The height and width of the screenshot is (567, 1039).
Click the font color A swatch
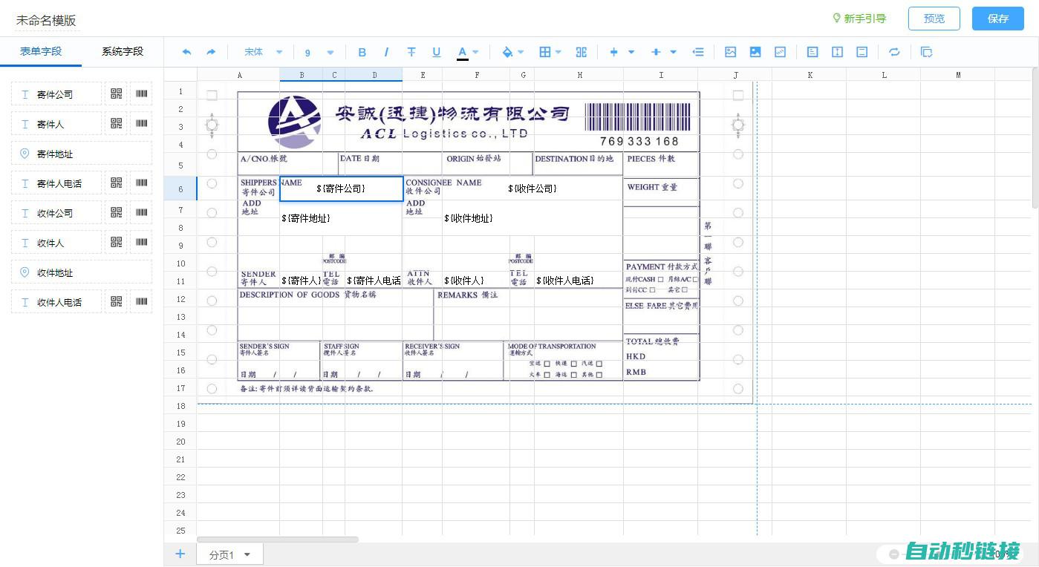(x=462, y=52)
